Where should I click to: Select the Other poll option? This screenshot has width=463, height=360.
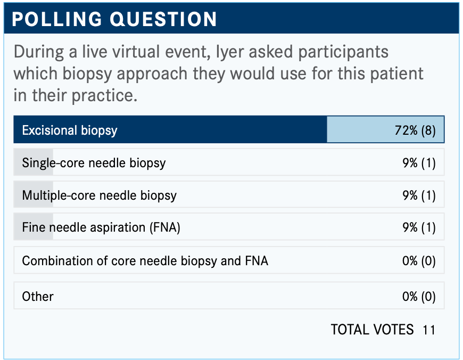38,296
